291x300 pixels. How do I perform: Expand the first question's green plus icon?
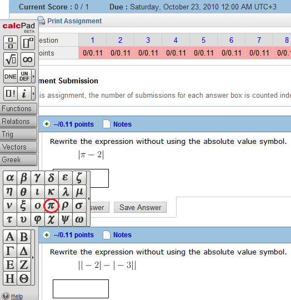tap(47, 124)
